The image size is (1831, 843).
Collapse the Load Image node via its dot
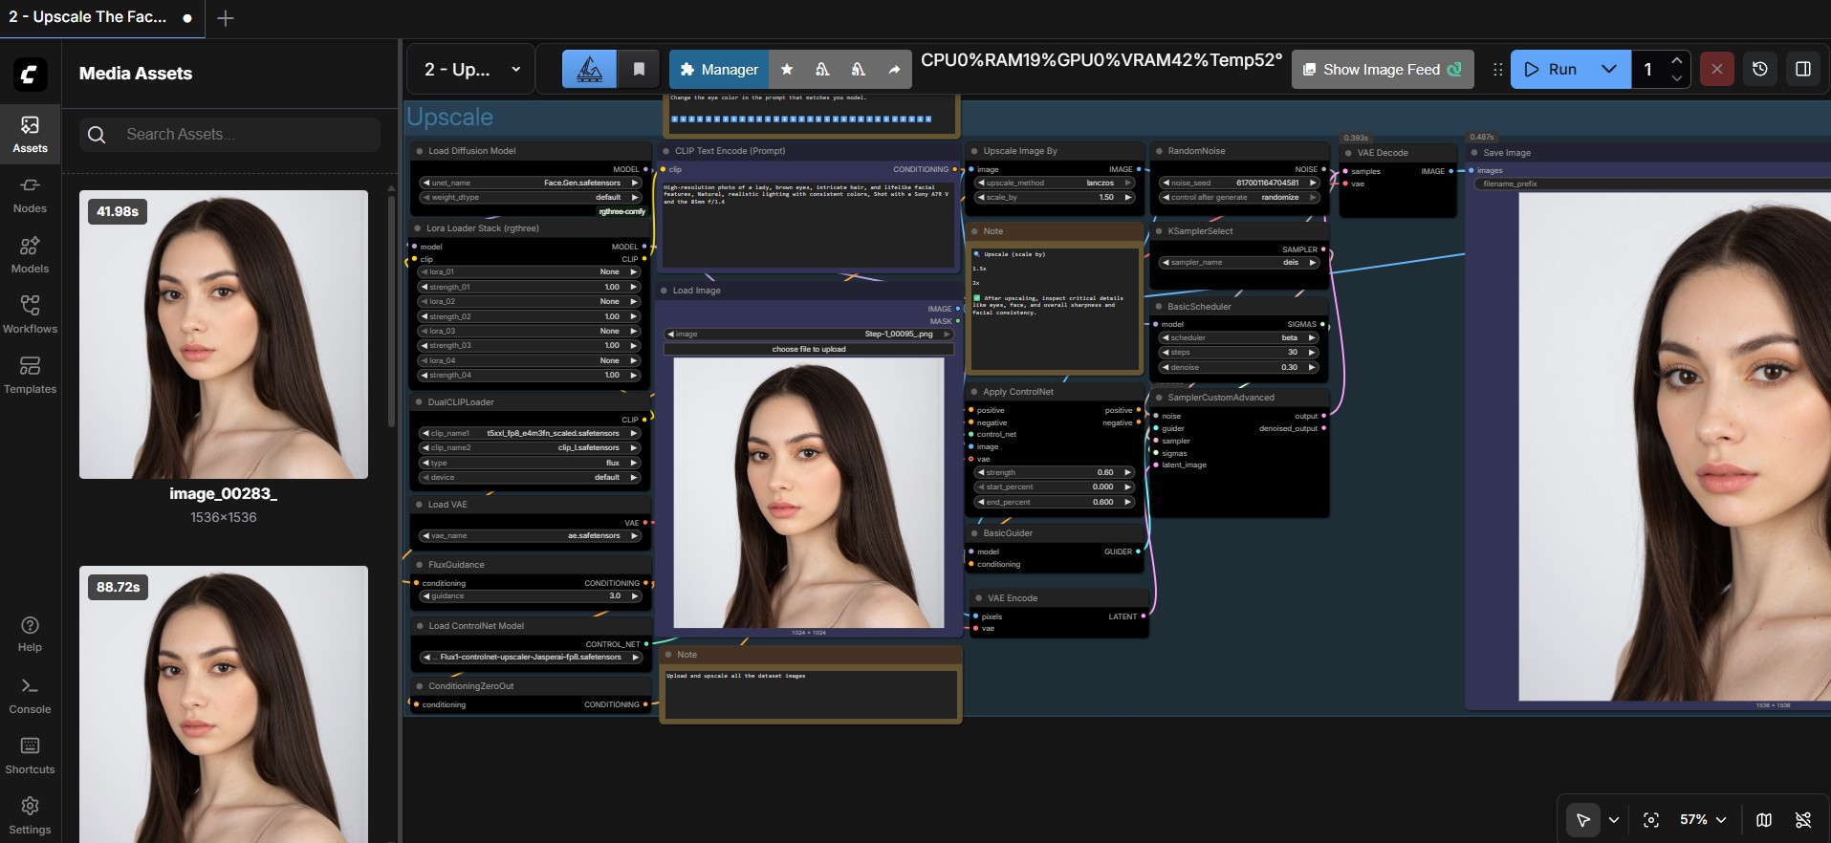click(665, 291)
